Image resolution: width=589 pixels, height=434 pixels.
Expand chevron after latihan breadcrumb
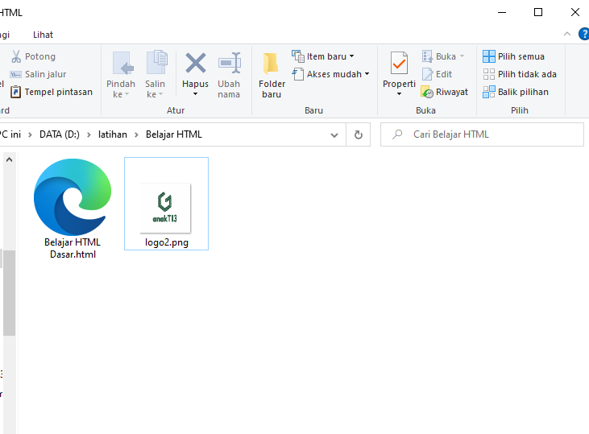pos(137,134)
